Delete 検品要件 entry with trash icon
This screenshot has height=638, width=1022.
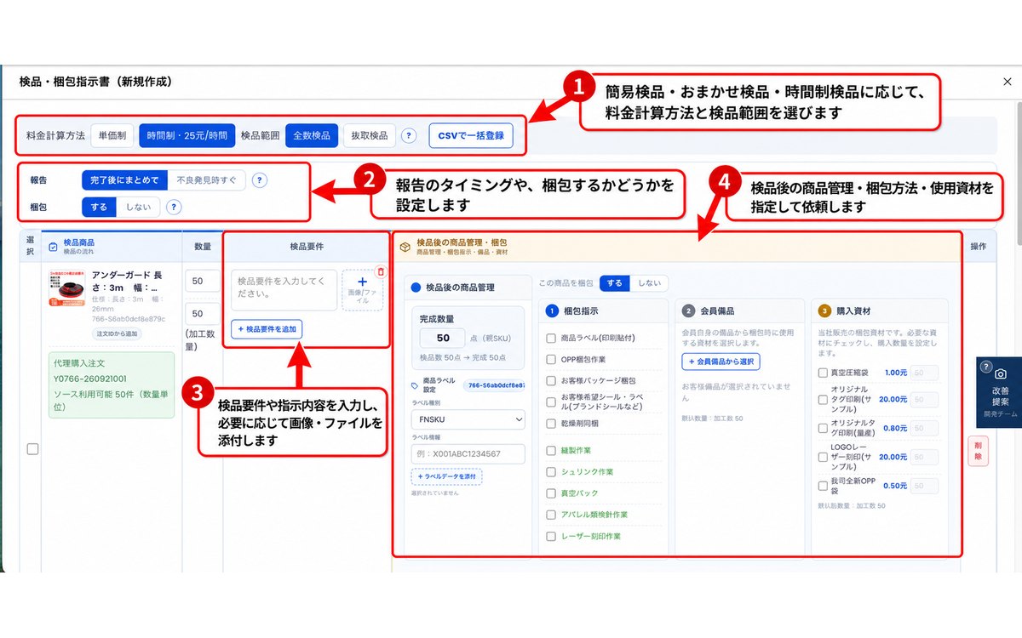(x=381, y=272)
